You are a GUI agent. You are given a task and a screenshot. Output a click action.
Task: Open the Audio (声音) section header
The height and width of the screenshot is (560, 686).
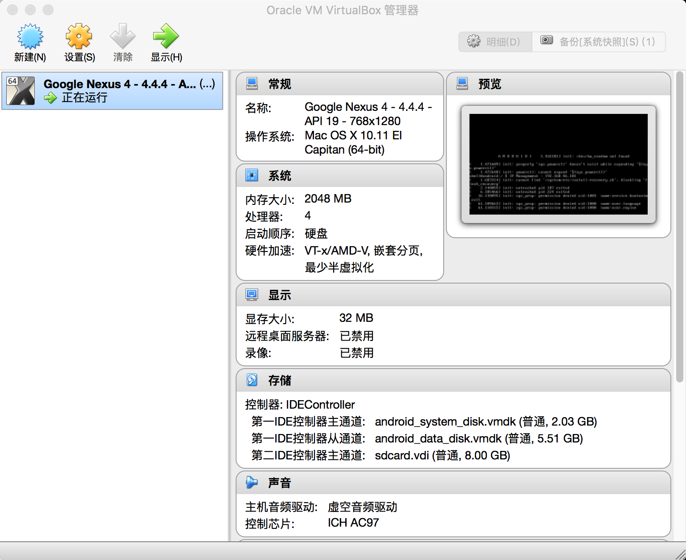(x=453, y=483)
